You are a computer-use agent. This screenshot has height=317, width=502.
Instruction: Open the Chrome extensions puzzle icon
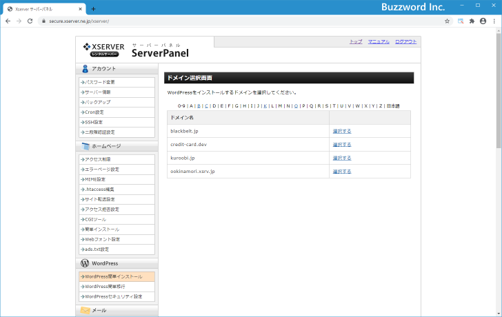coord(472,21)
